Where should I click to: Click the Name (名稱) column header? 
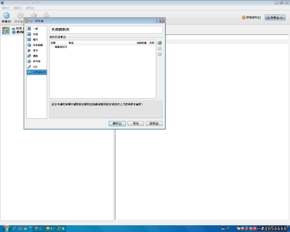coord(59,43)
